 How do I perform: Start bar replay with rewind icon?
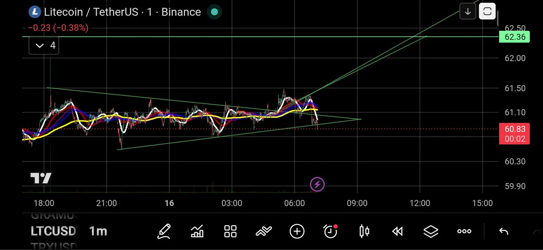(397, 231)
